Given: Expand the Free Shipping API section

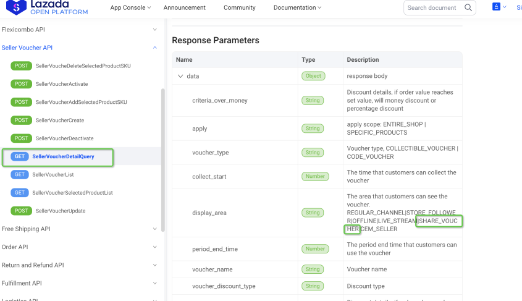Looking at the screenshot, I should (154, 229).
